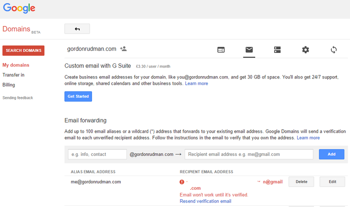The image size is (350, 207).
Task: Focus the alias name input field
Action: click(98, 154)
